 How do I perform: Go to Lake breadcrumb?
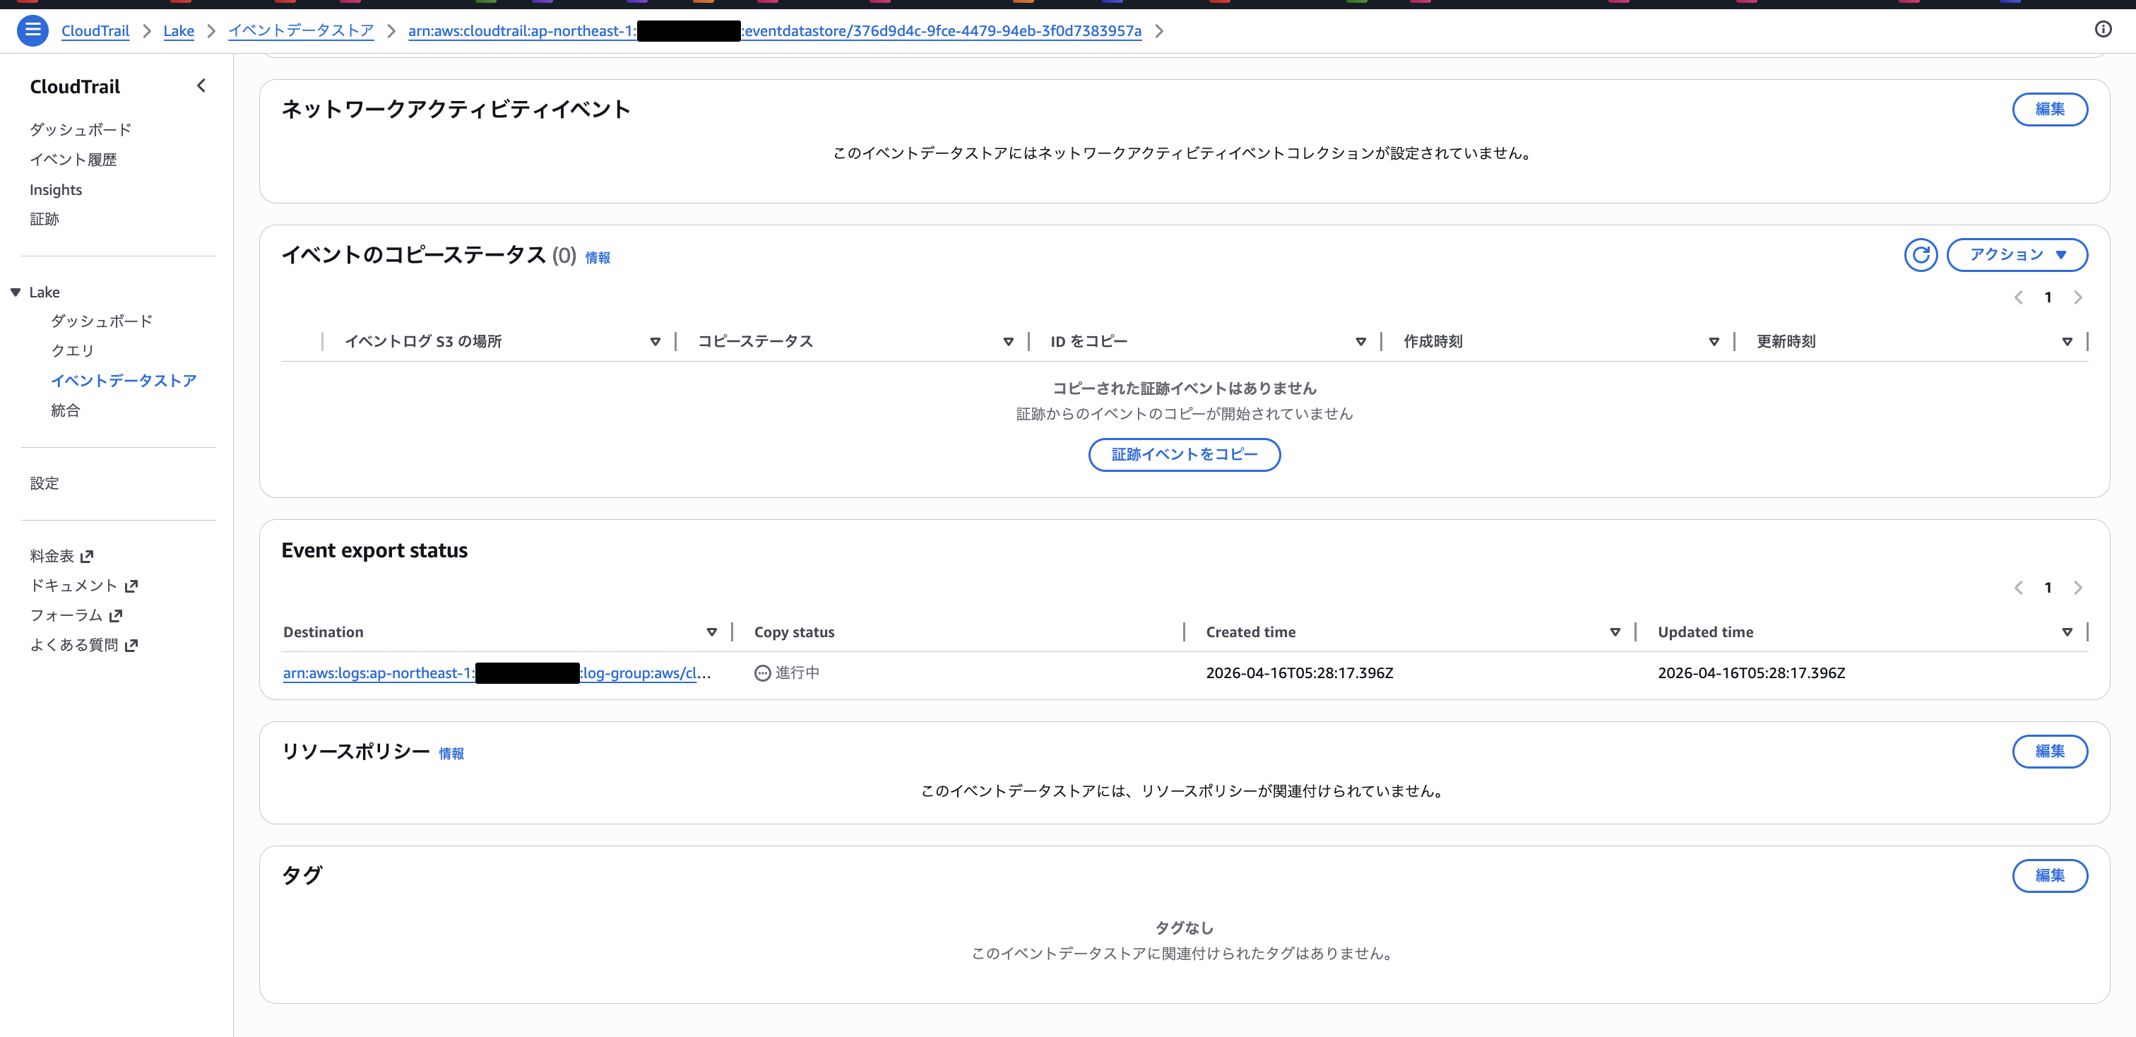[178, 30]
